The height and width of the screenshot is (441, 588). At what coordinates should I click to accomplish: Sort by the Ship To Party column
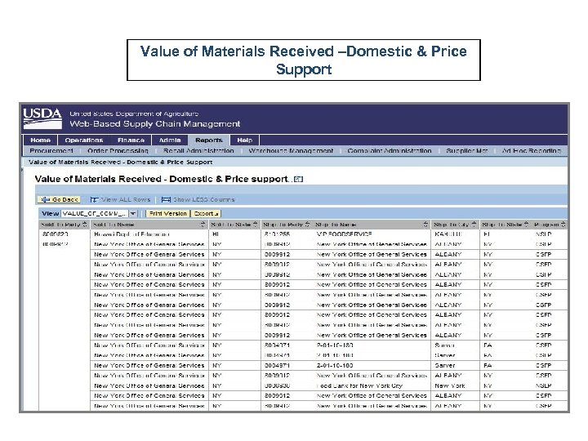pos(308,225)
